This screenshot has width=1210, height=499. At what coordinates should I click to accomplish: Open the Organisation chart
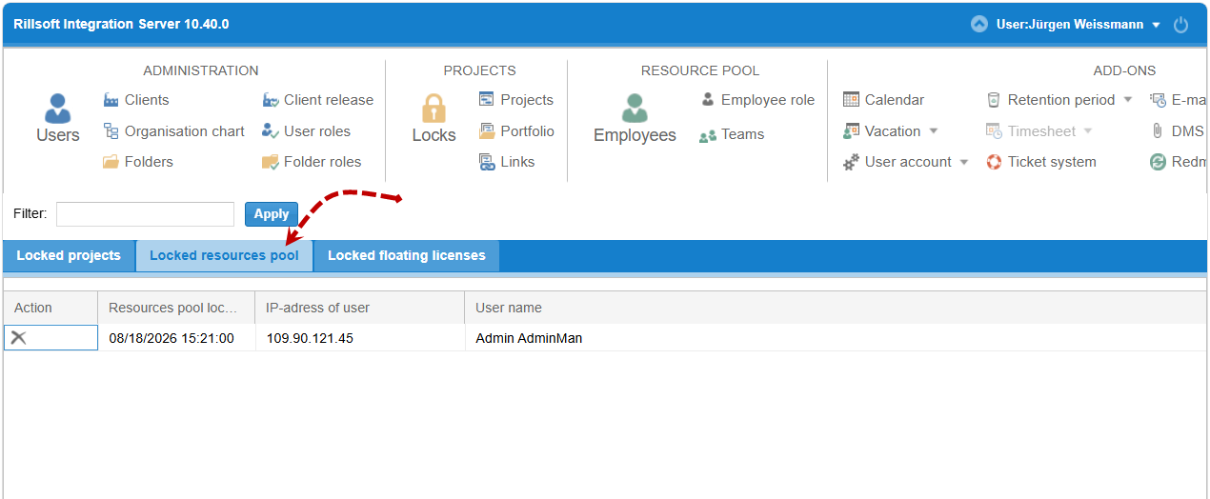pyautogui.click(x=173, y=131)
